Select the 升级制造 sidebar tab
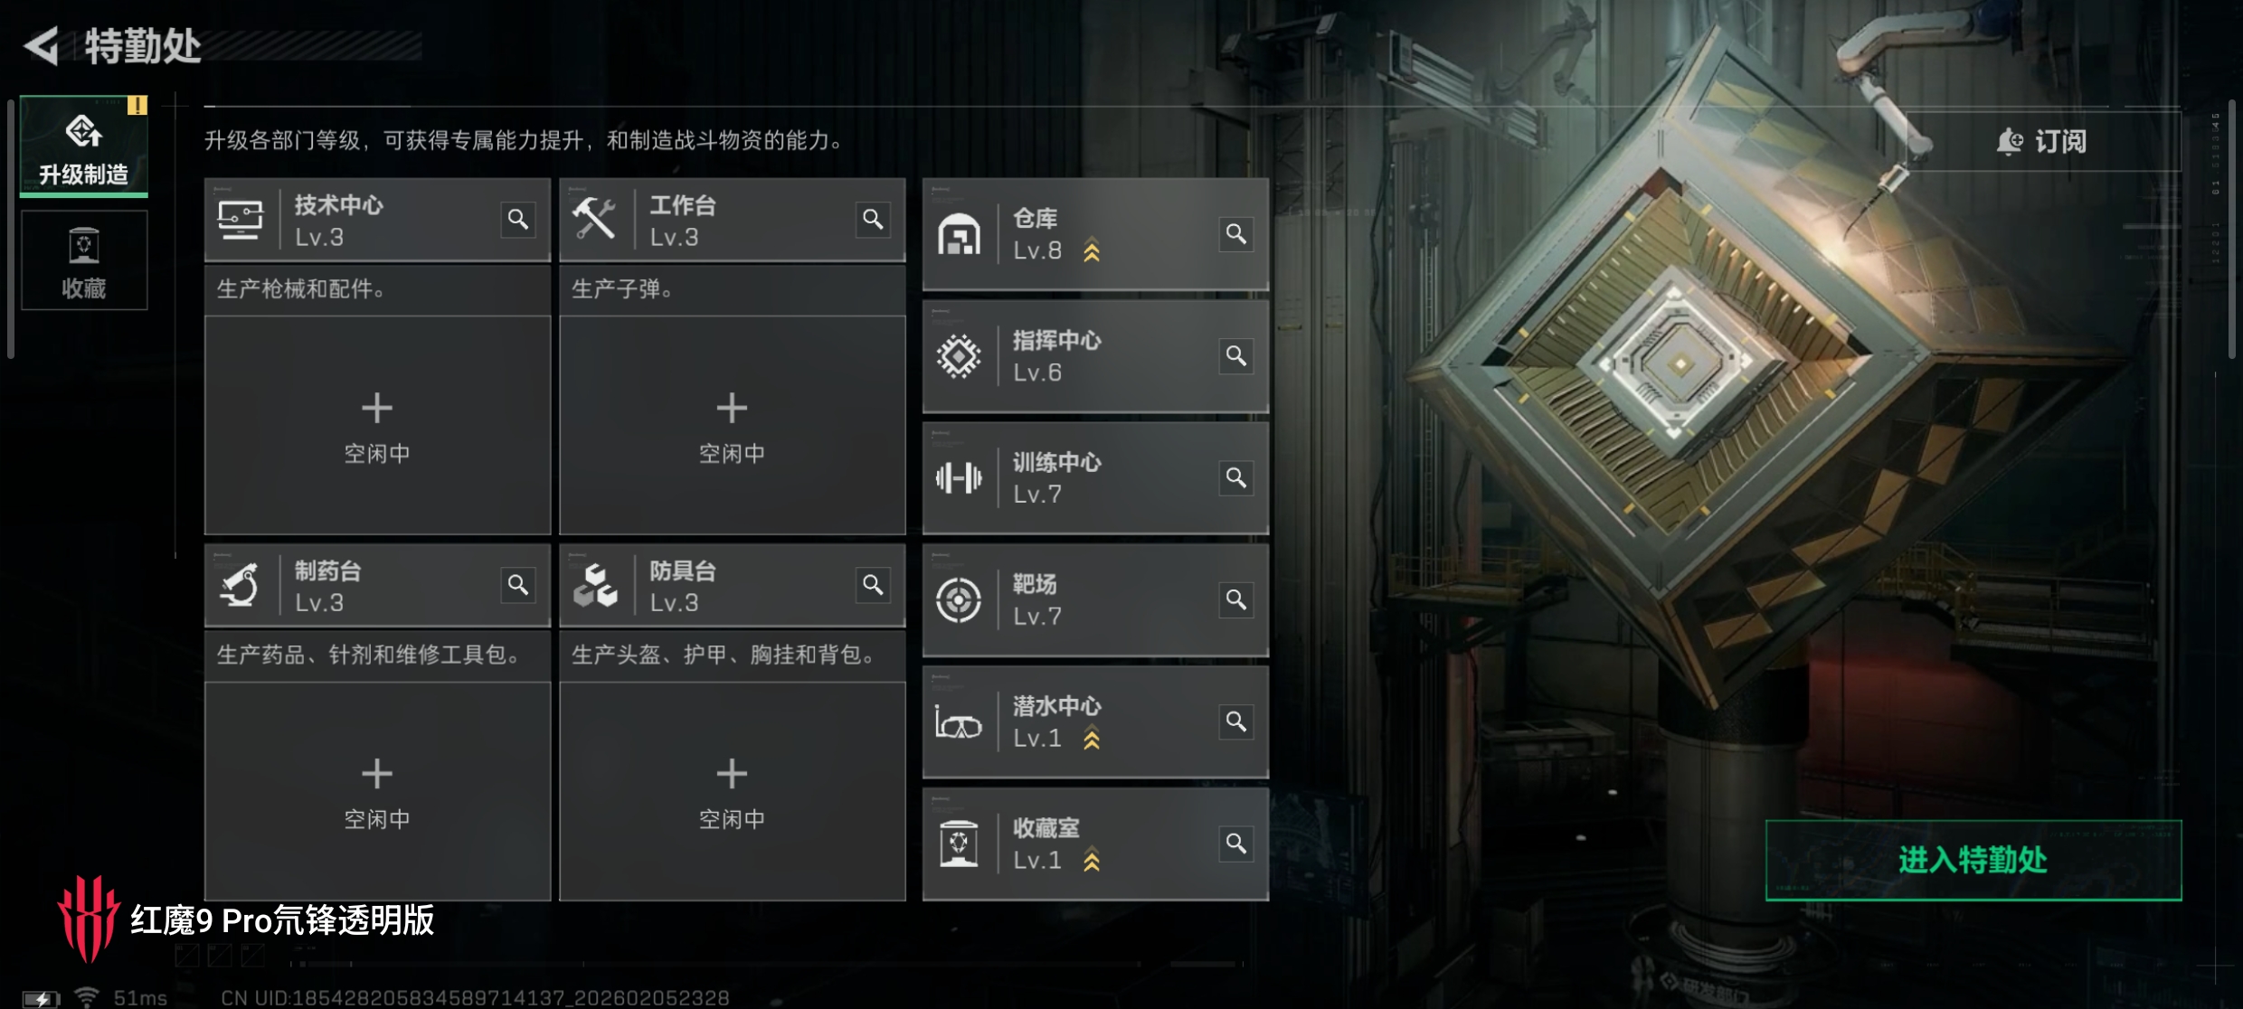2243x1009 pixels. (x=84, y=146)
